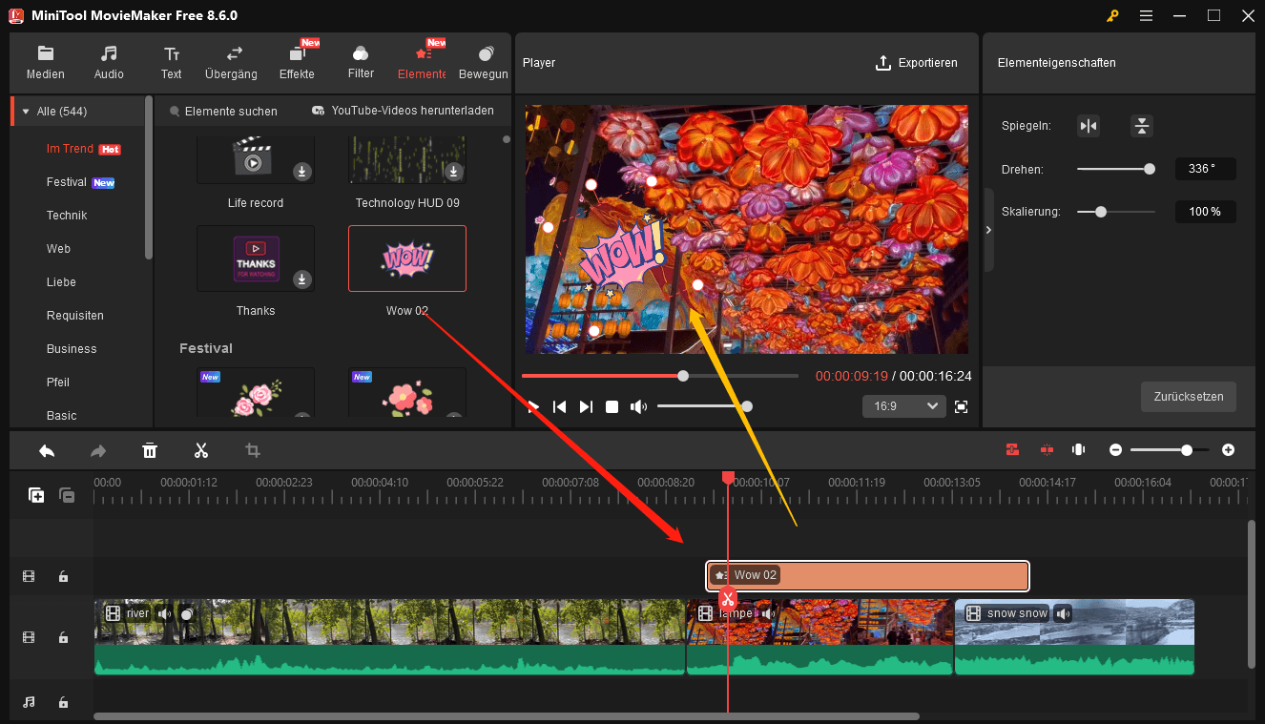The image size is (1265, 724).
Task: Select the crop tool above the timeline
Action: tap(252, 449)
